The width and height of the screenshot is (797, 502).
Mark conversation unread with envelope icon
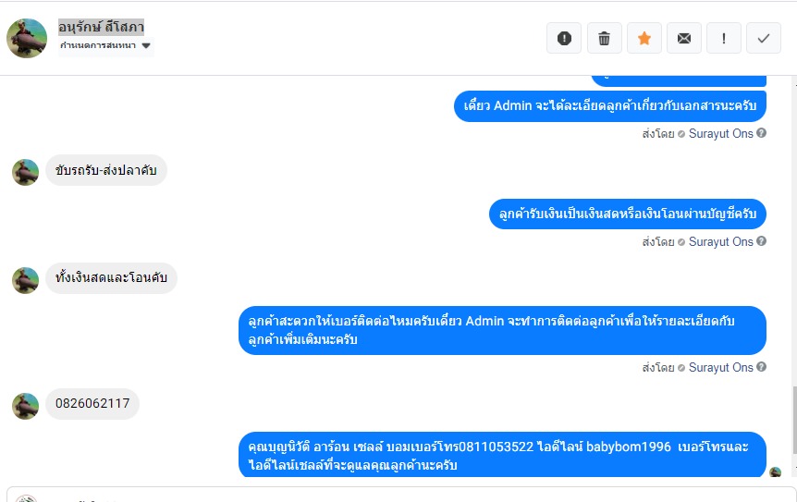[x=684, y=38]
